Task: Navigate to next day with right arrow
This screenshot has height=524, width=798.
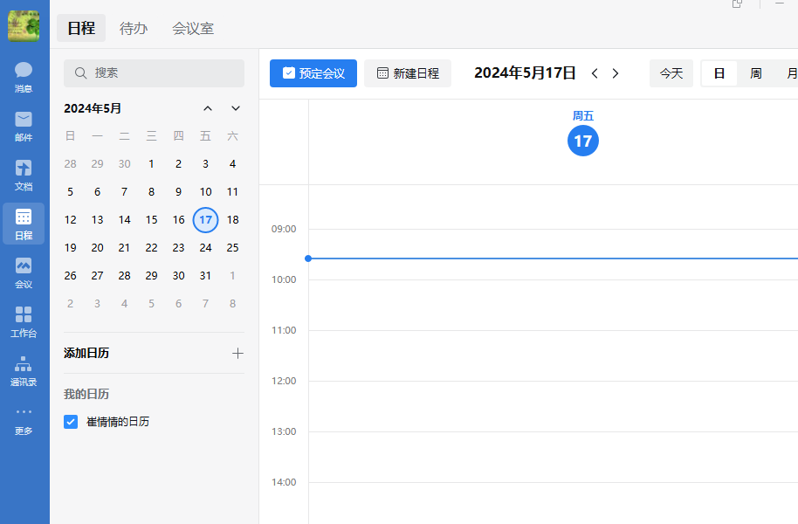Action: (616, 73)
